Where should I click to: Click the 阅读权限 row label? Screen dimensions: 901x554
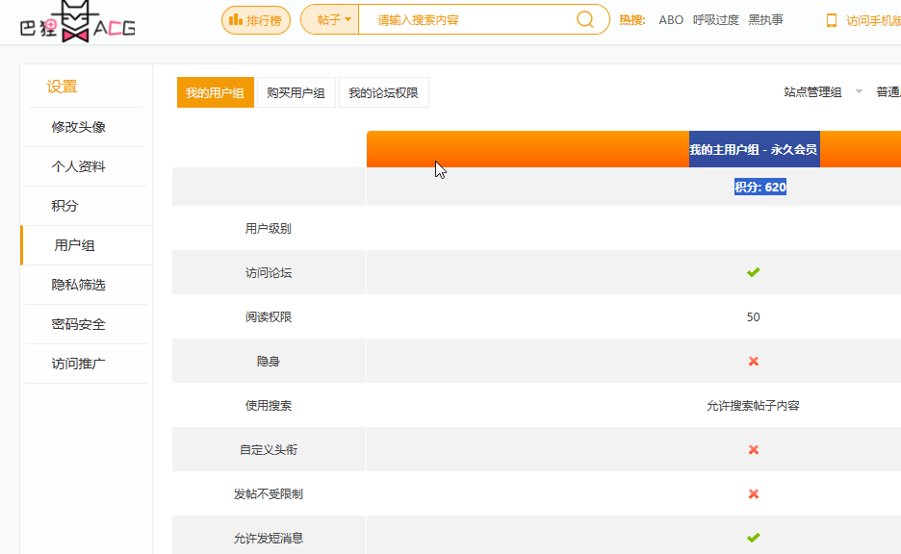pyautogui.click(x=269, y=316)
